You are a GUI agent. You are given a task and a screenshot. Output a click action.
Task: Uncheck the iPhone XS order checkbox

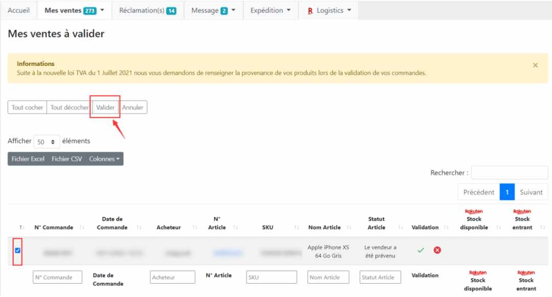[x=17, y=250]
